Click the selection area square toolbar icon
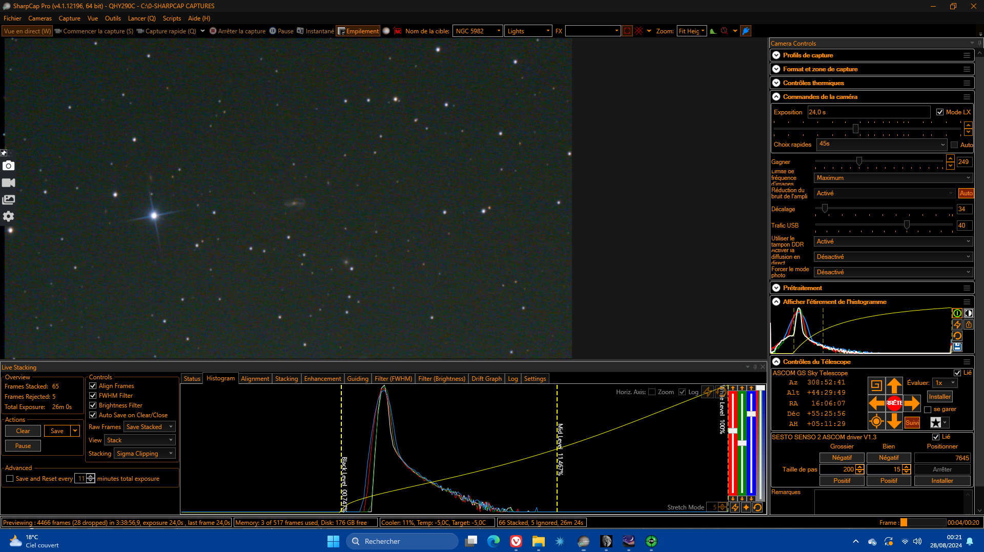 click(x=627, y=31)
